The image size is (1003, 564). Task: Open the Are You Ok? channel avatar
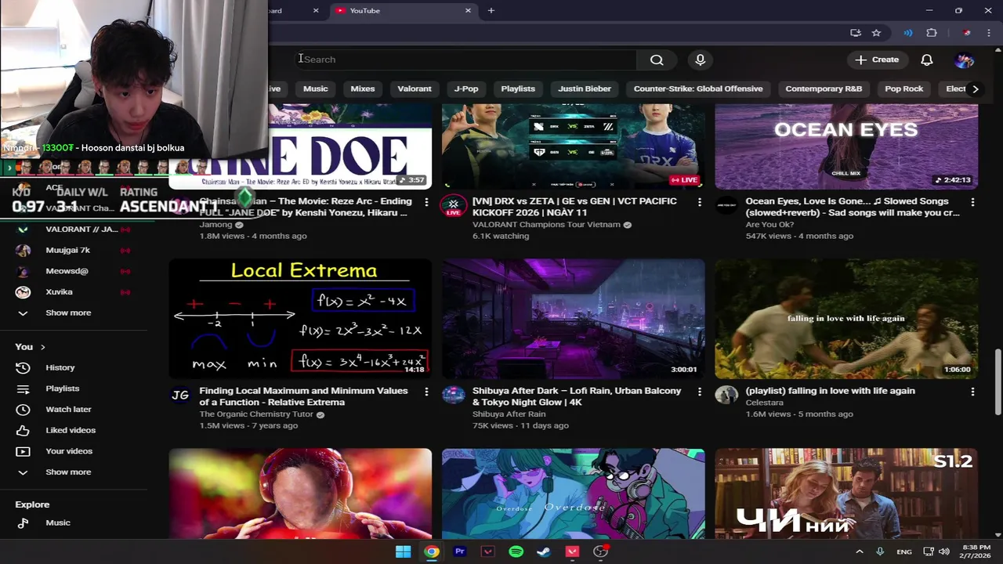click(726, 205)
